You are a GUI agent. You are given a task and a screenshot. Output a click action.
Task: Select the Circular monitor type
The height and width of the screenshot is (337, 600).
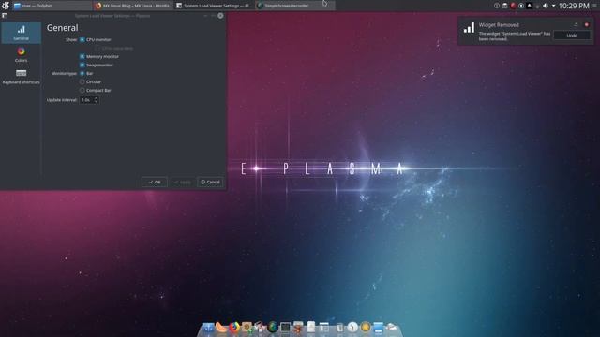coord(82,81)
